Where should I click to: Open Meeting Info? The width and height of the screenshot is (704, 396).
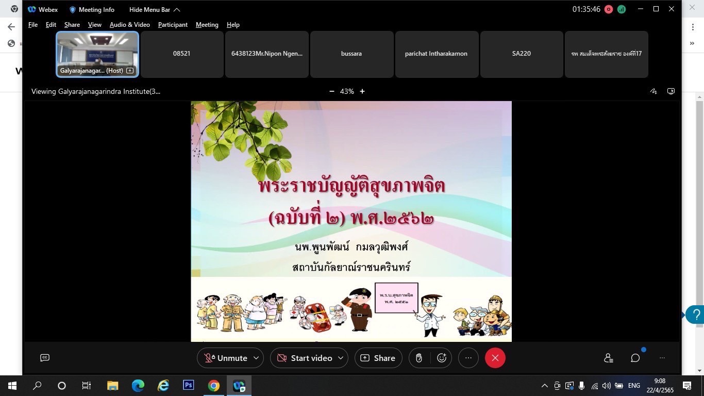point(92,10)
